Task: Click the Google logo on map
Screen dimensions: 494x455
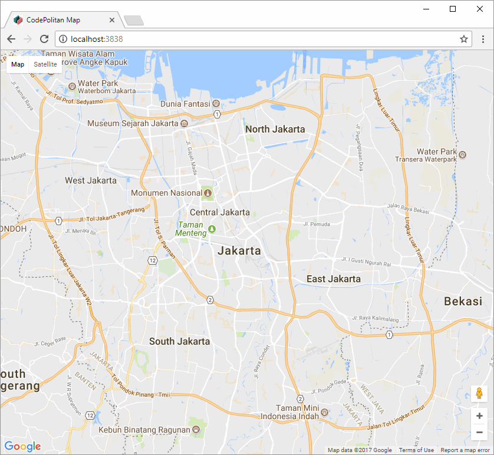Action: tap(22, 446)
